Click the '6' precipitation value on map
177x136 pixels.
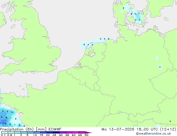pyautogui.click(x=6, y=118)
